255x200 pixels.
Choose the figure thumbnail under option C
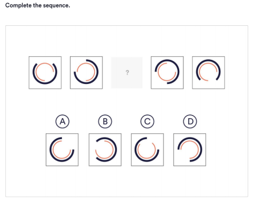(147, 150)
